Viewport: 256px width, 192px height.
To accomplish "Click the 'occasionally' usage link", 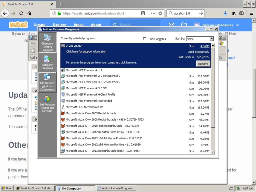I will coord(202,52).
